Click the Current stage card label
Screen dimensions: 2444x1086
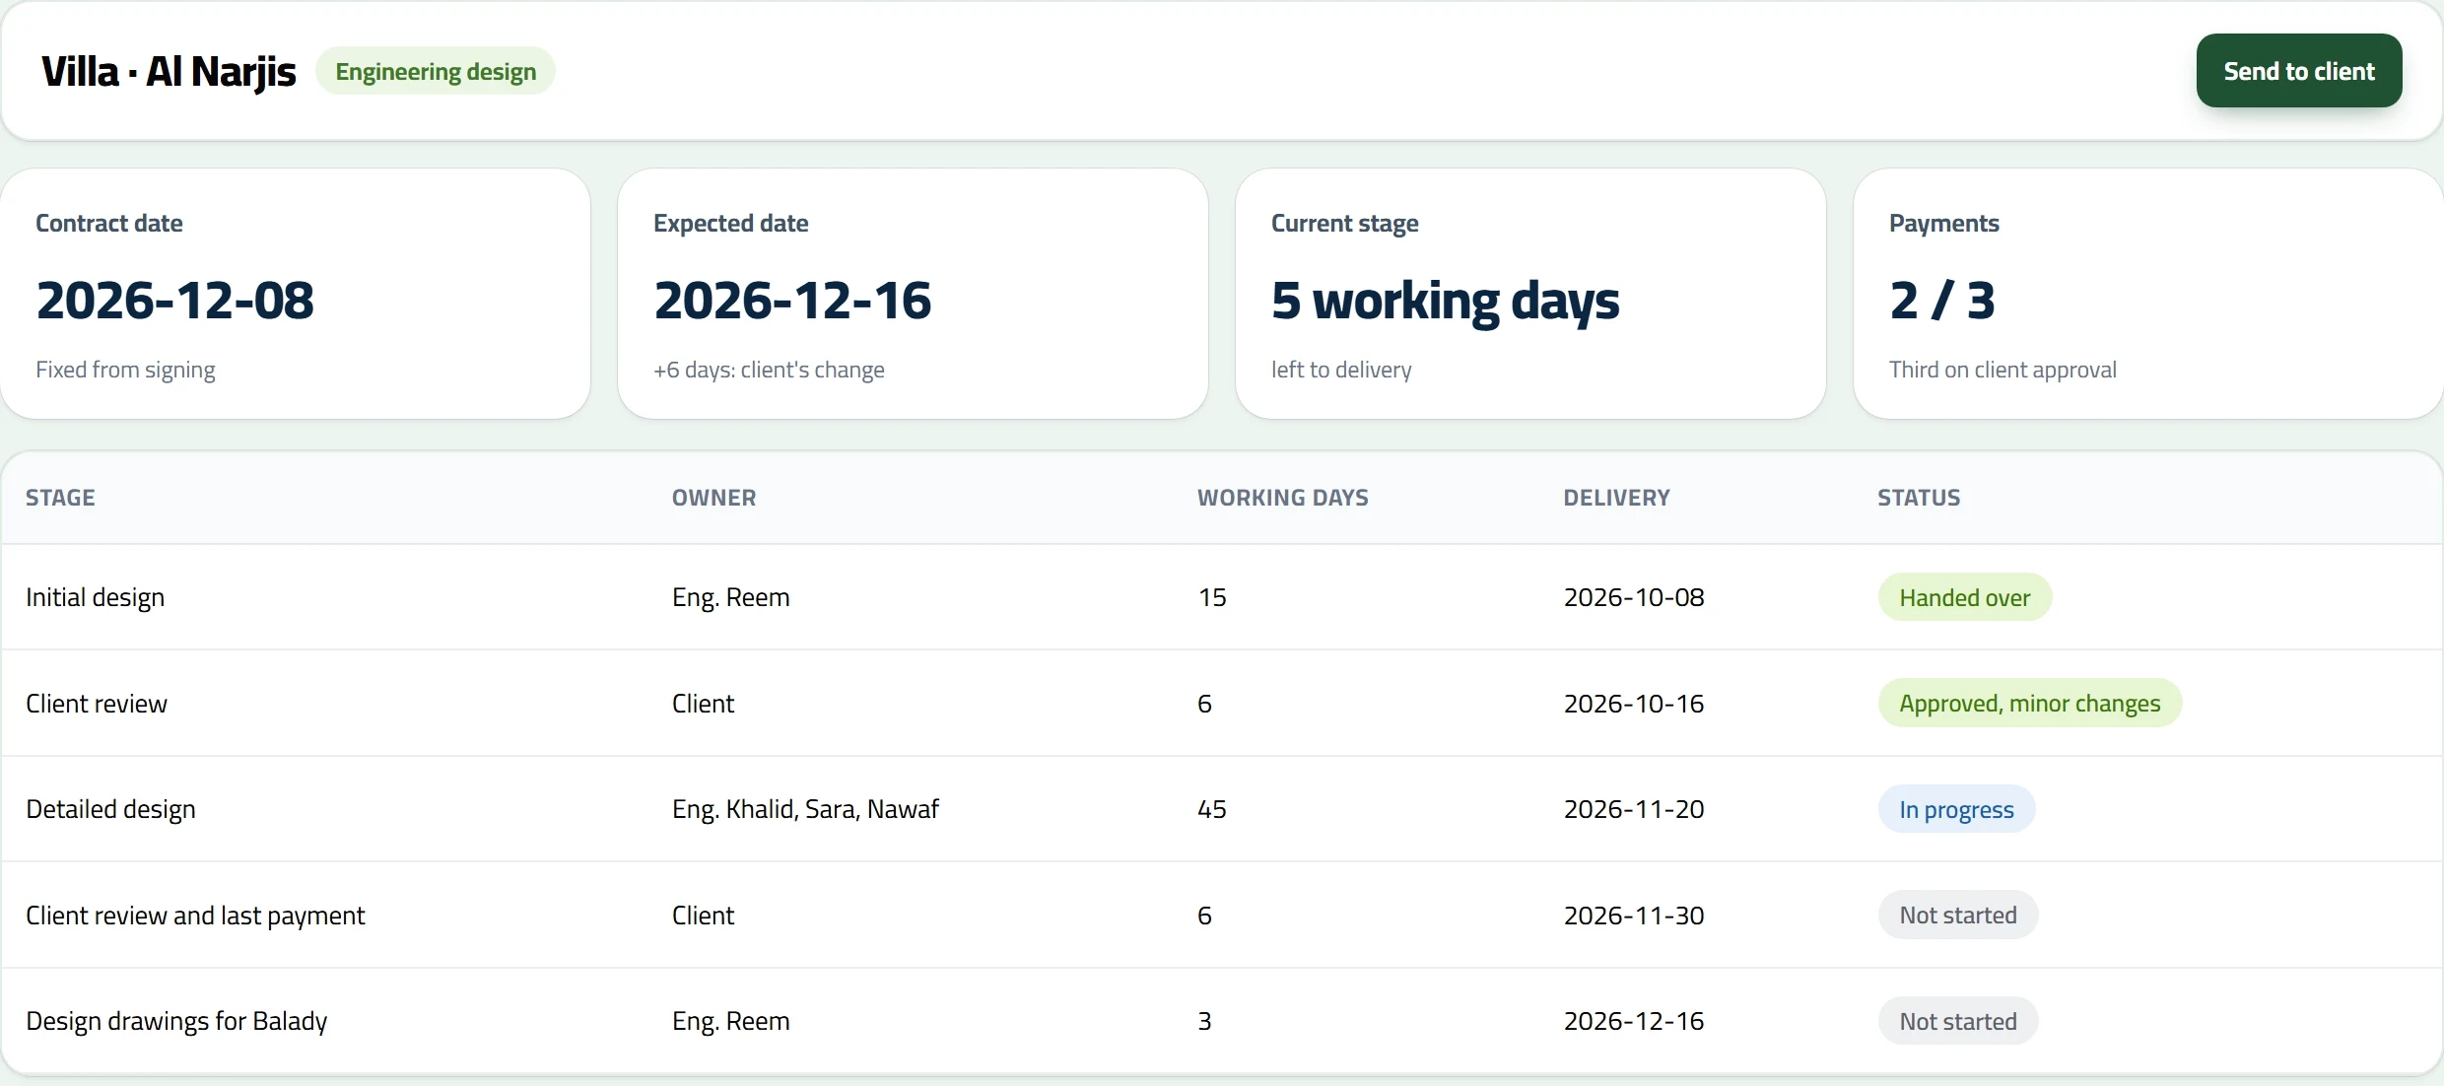[x=1344, y=224]
